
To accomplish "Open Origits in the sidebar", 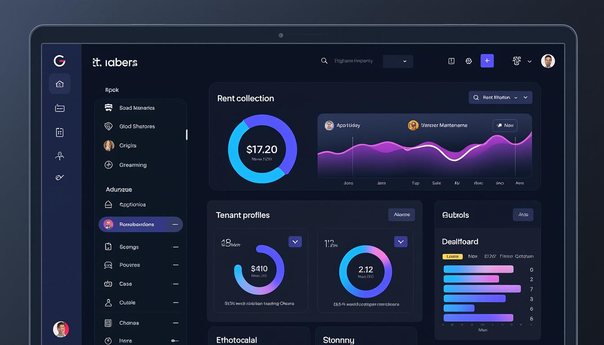I will click(x=128, y=146).
